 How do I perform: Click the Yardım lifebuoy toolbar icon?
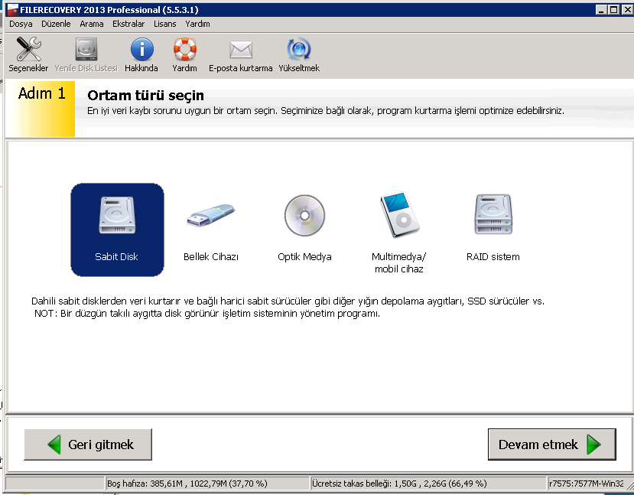pos(185,49)
